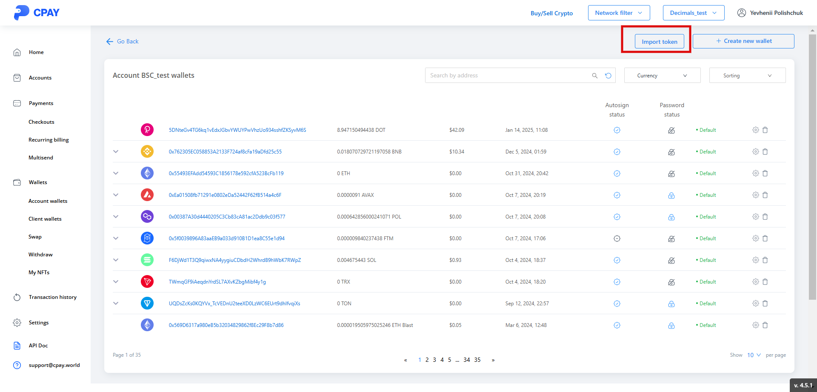Image resolution: width=817 pixels, height=392 pixels.
Task: Click the Import token button
Action: pos(659,42)
